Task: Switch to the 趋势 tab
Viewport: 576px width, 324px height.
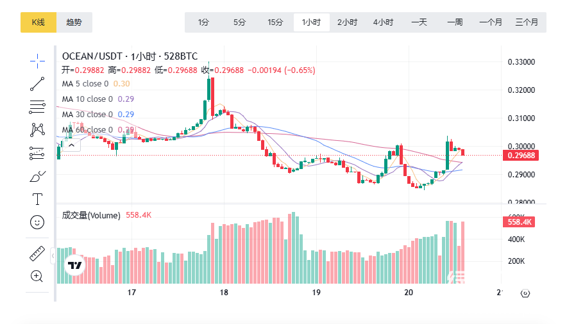Action: 74,22
